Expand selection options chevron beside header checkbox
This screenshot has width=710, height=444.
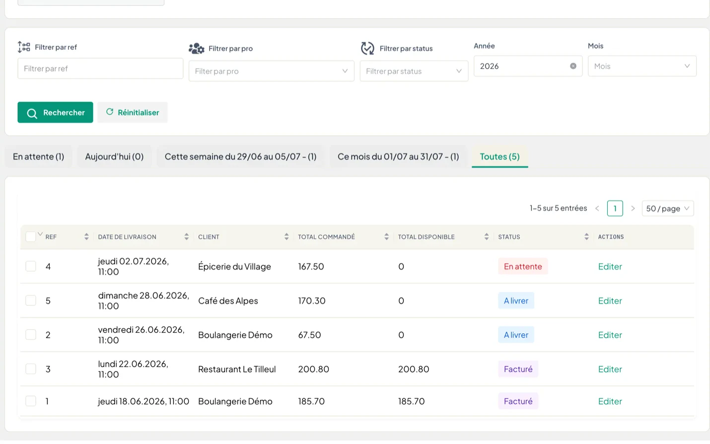click(40, 234)
